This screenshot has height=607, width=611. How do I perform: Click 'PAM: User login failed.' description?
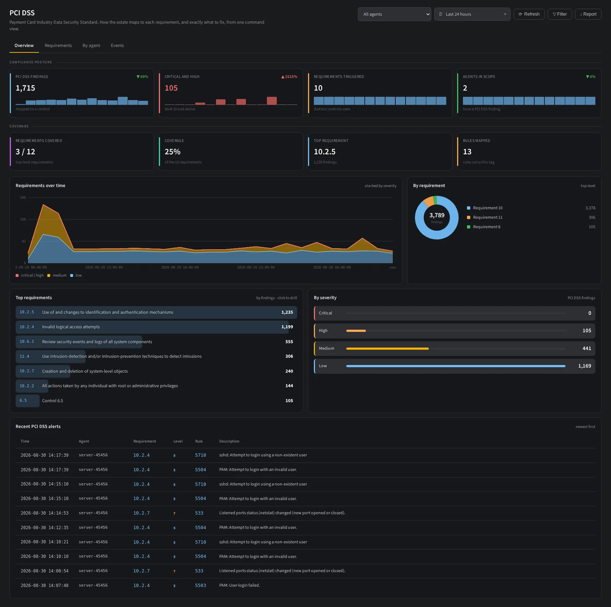click(239, 586)
